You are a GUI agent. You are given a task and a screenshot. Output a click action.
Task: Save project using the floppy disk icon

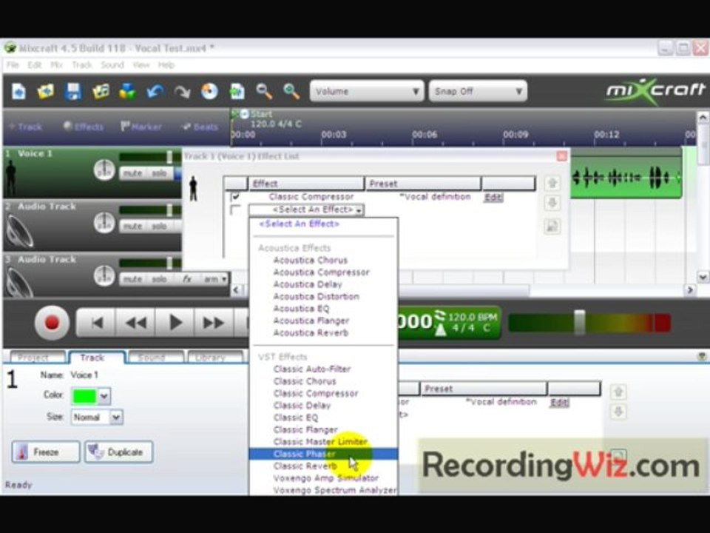click(73, 92)
